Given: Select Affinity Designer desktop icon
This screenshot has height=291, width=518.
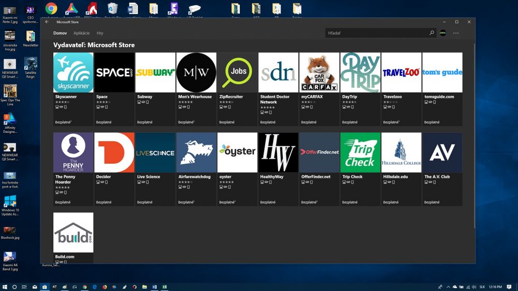Looking at the screenshot, I should tap(10, 123).
